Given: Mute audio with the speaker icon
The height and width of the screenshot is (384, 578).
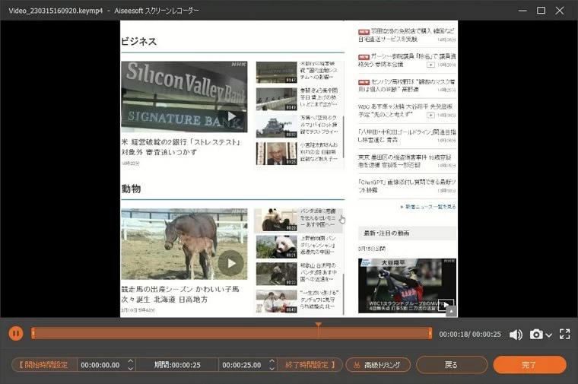Looking at the screenshot, I should [516, 335].
